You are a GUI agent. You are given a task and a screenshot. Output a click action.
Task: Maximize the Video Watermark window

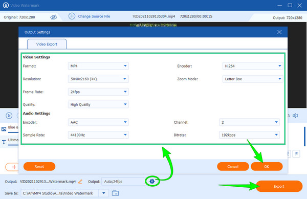coord(290,5)
